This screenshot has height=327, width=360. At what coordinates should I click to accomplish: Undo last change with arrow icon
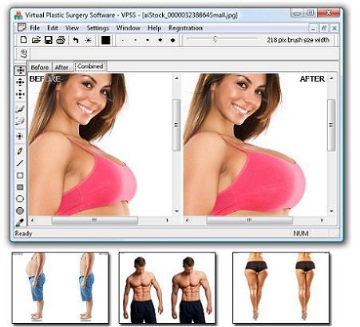click(76, 40)
